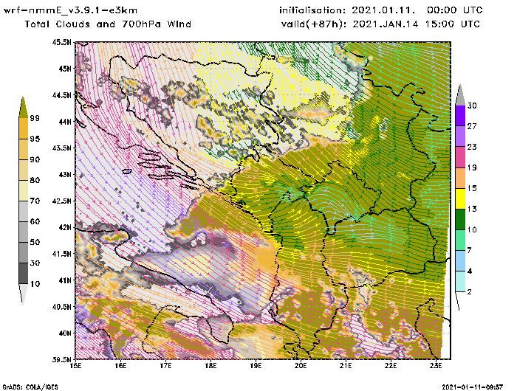The width and height of the screenshot is (517, 391).
Task: Click the 42N latitude label
Action: pyautogui.click(x=65, y=227)
